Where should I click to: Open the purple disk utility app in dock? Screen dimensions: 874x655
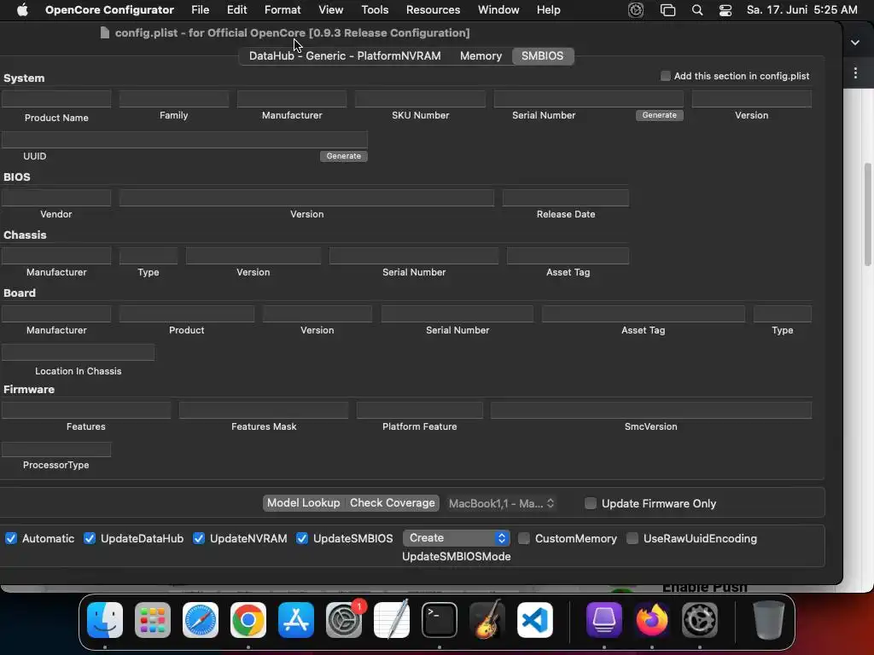coord(603,620)
